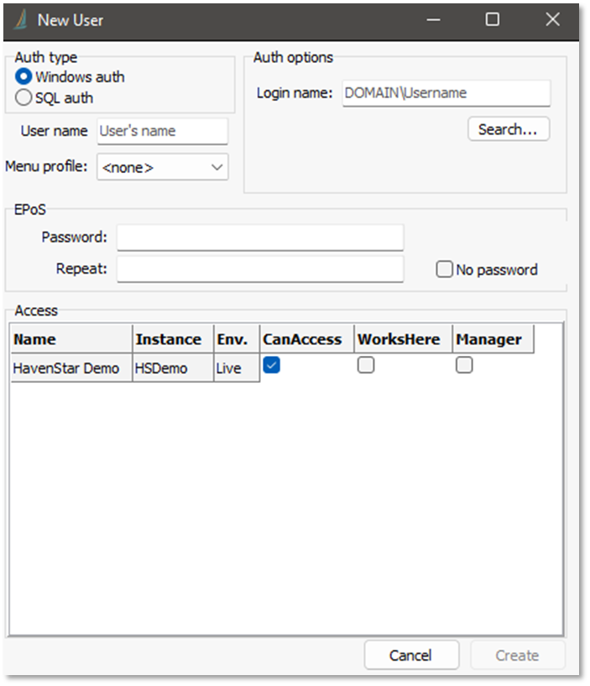
Task: Click the Login name field
Action: [x=445, y=93]
